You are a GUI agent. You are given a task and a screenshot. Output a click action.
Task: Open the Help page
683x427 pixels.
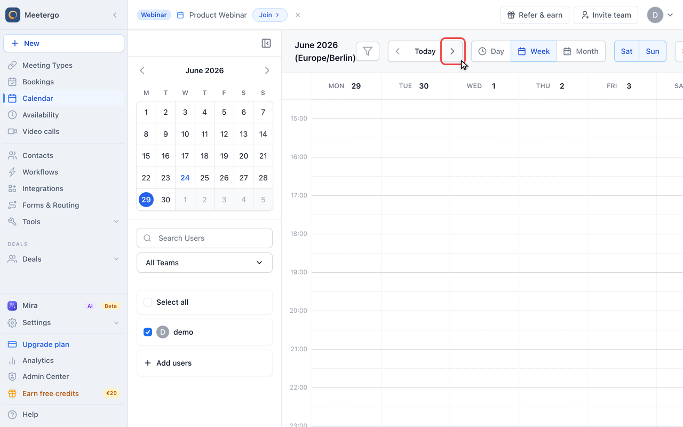pos(63,414)
